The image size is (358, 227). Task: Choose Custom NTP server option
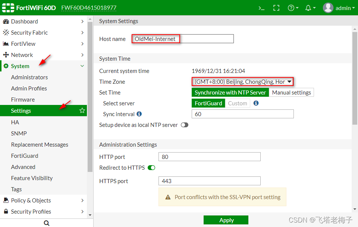[x=238, y=103]
